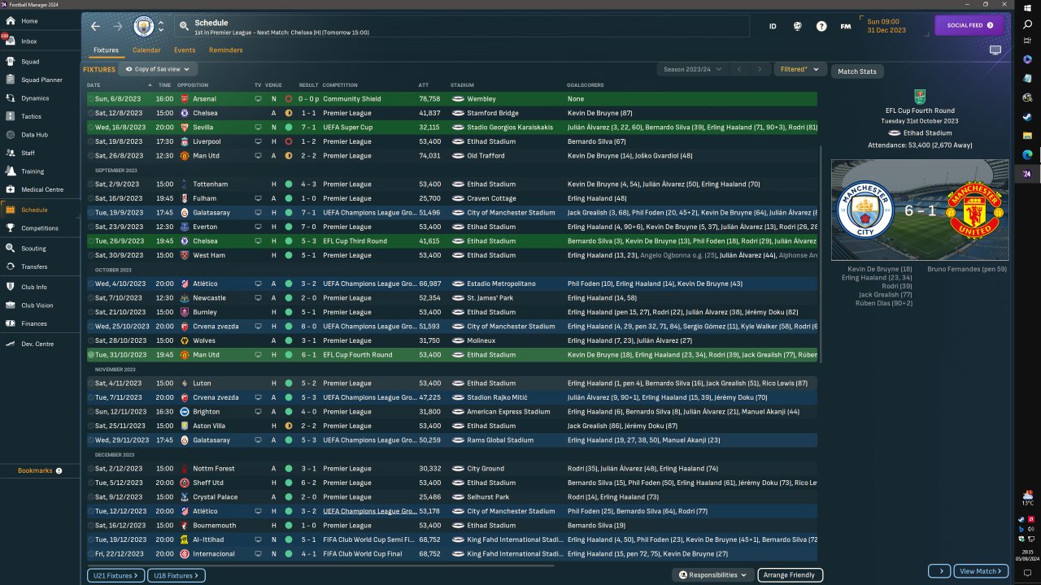Go to next season with right chevron

(x=760, y=70)
